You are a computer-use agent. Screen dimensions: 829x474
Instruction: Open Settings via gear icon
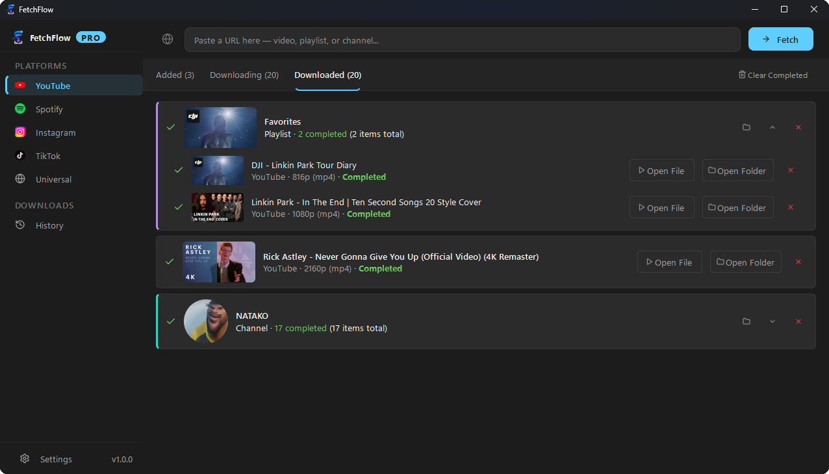point(25,459)
